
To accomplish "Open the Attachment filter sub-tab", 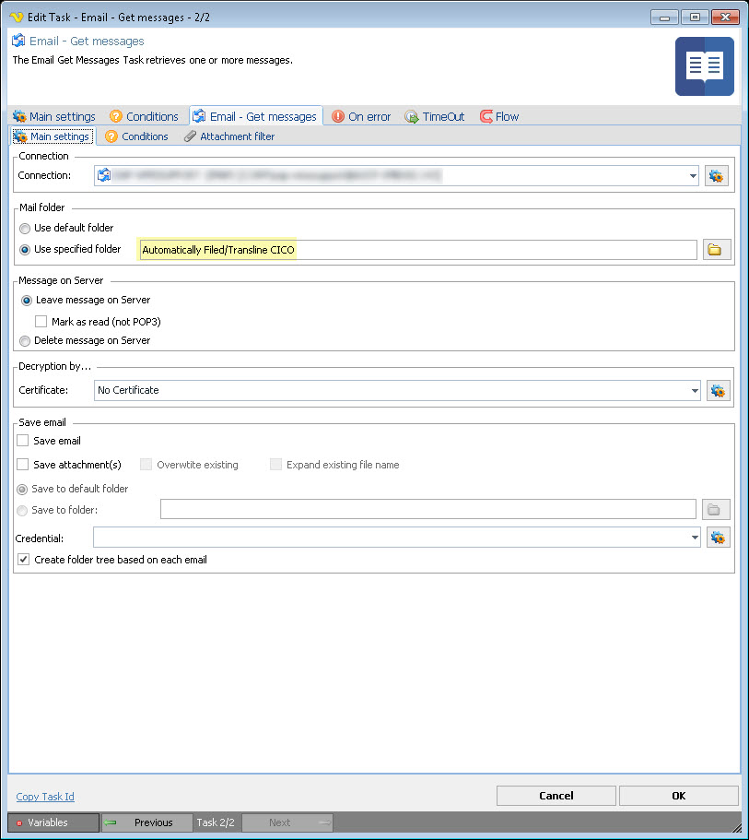I will (228, 136).
